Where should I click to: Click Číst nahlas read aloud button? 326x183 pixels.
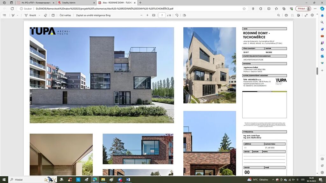click(x=65, y=15)
